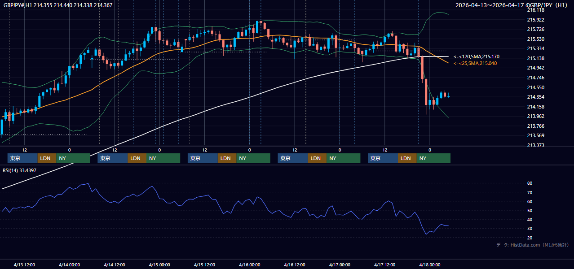
Task: Select the 東京 session block for 4/13
Action: coord(22,158)
